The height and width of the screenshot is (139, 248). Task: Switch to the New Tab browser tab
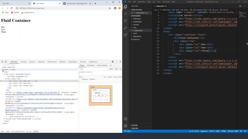tap(15, 3)
